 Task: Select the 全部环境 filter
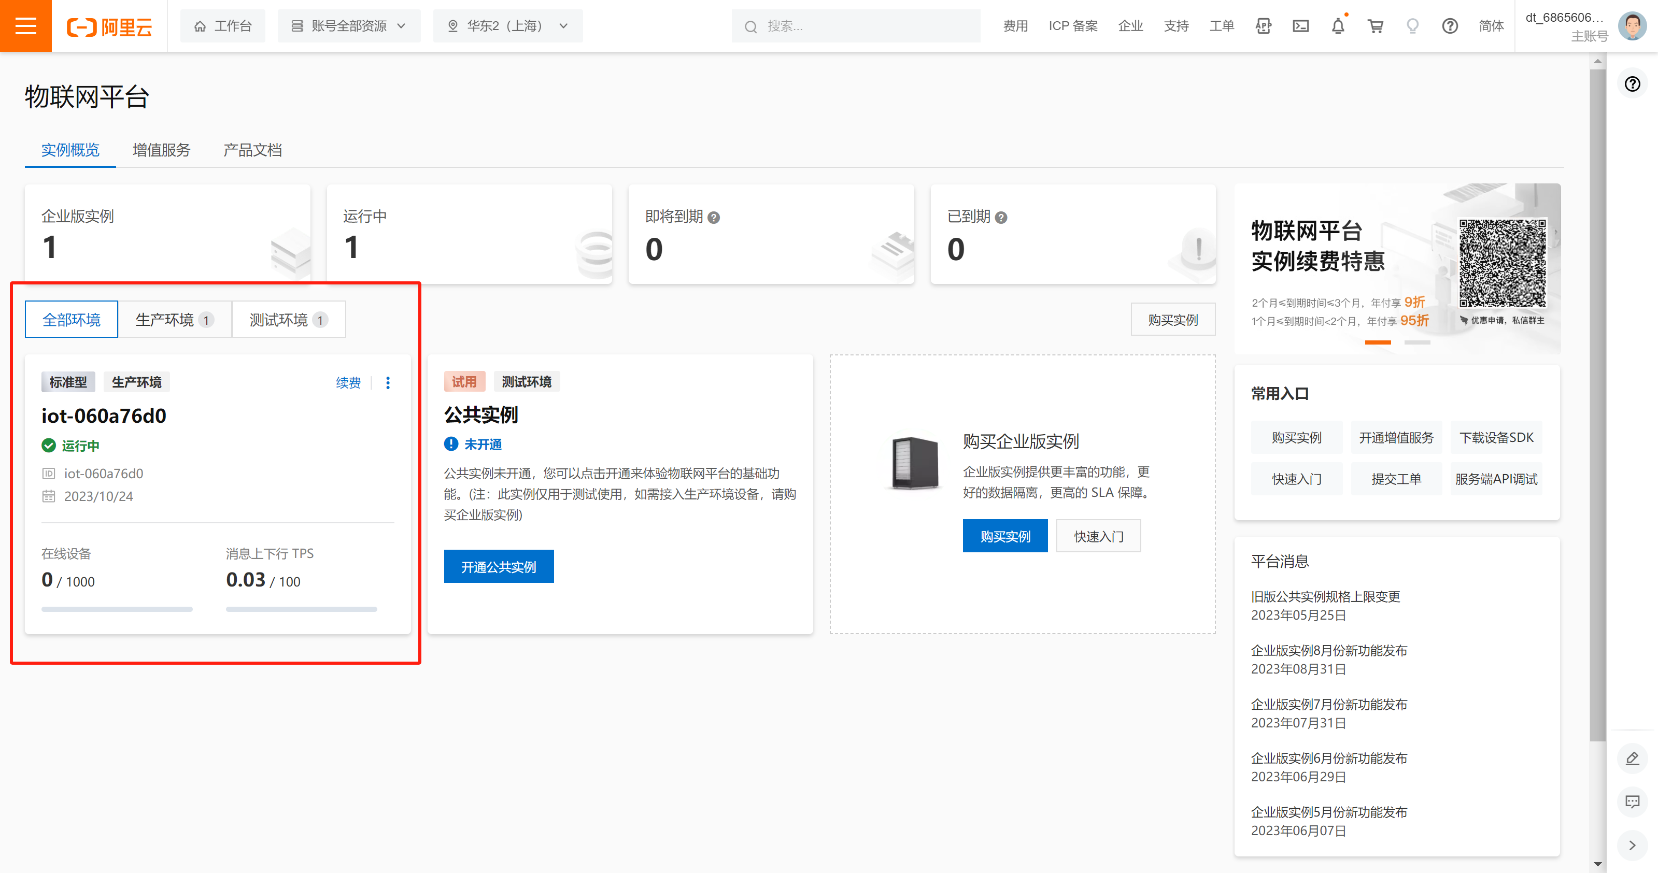tap(72, 319)
